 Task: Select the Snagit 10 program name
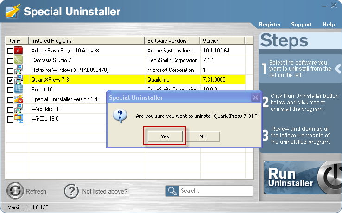[x=42, y=90]
